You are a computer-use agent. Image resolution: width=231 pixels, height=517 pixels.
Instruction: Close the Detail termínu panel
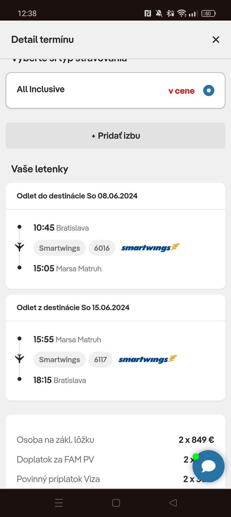pyautogui.click(x=216, y=39)
